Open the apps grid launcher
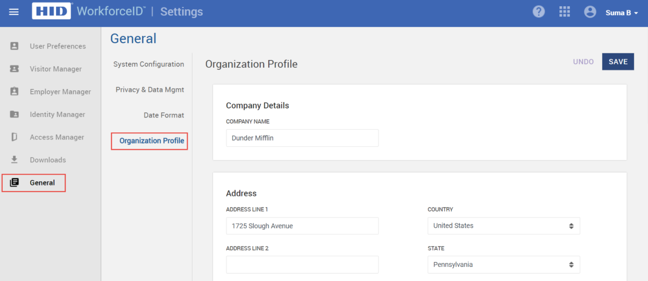The image size is (648, 281). coord(564,12)
